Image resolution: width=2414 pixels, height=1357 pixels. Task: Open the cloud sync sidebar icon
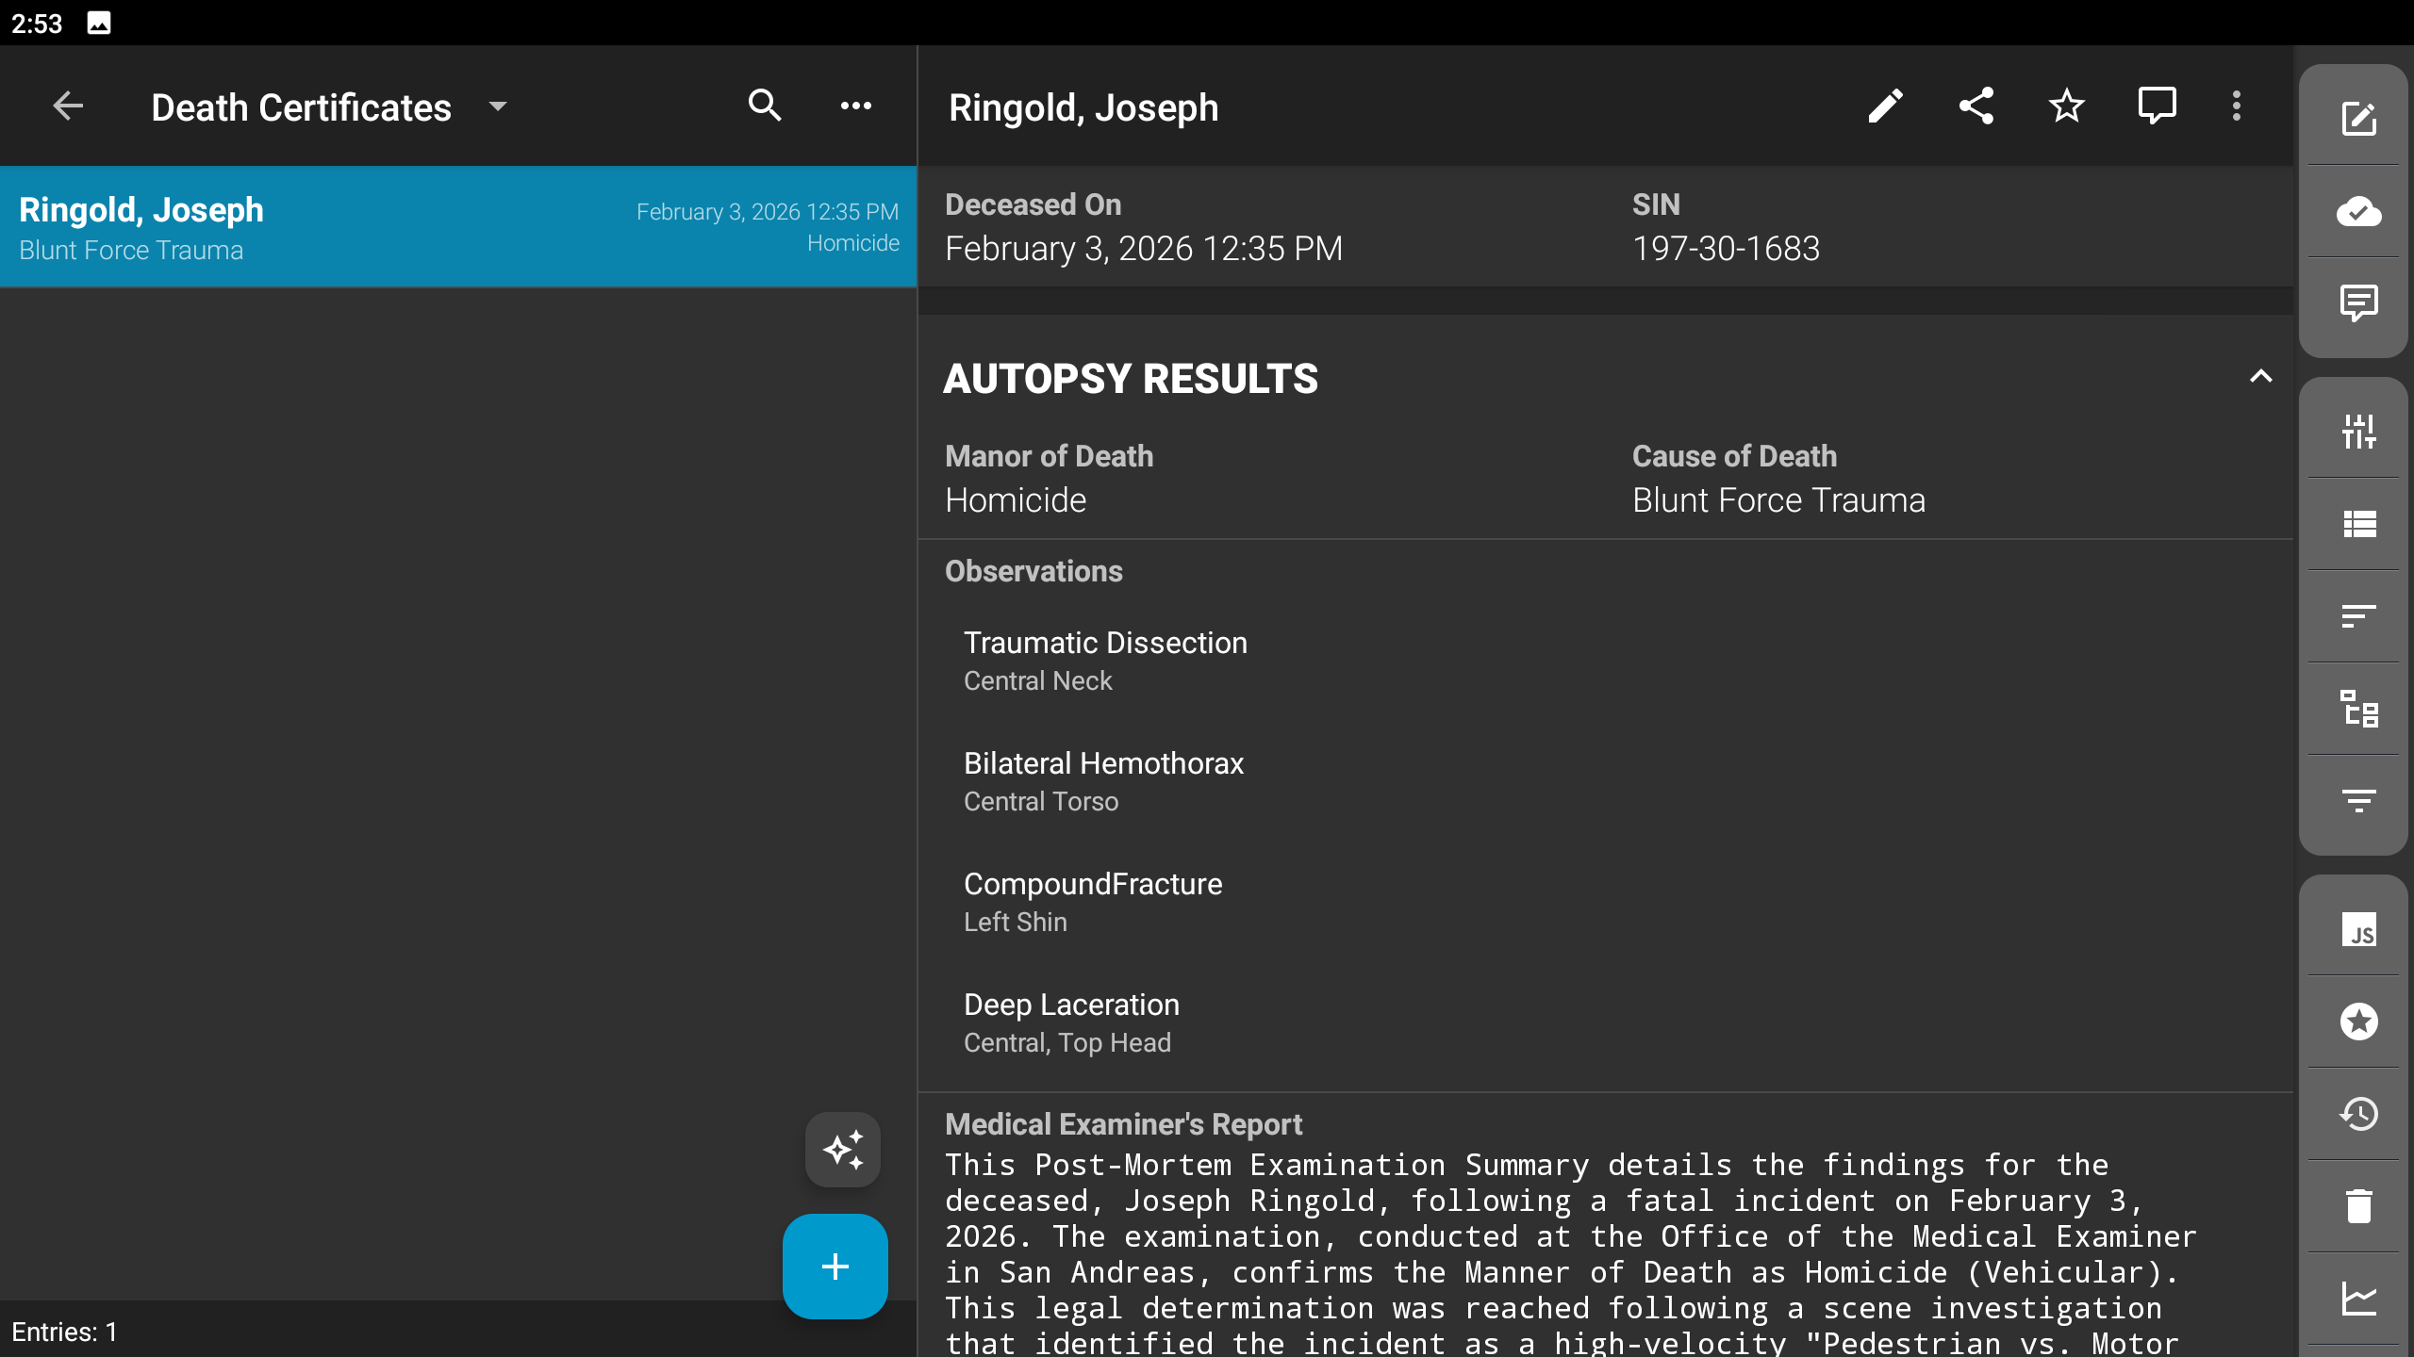tap(2358, 211)
